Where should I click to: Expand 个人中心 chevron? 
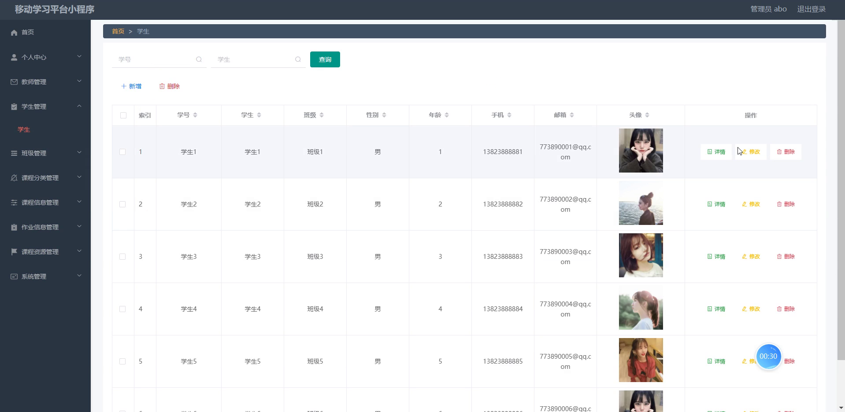79,57
